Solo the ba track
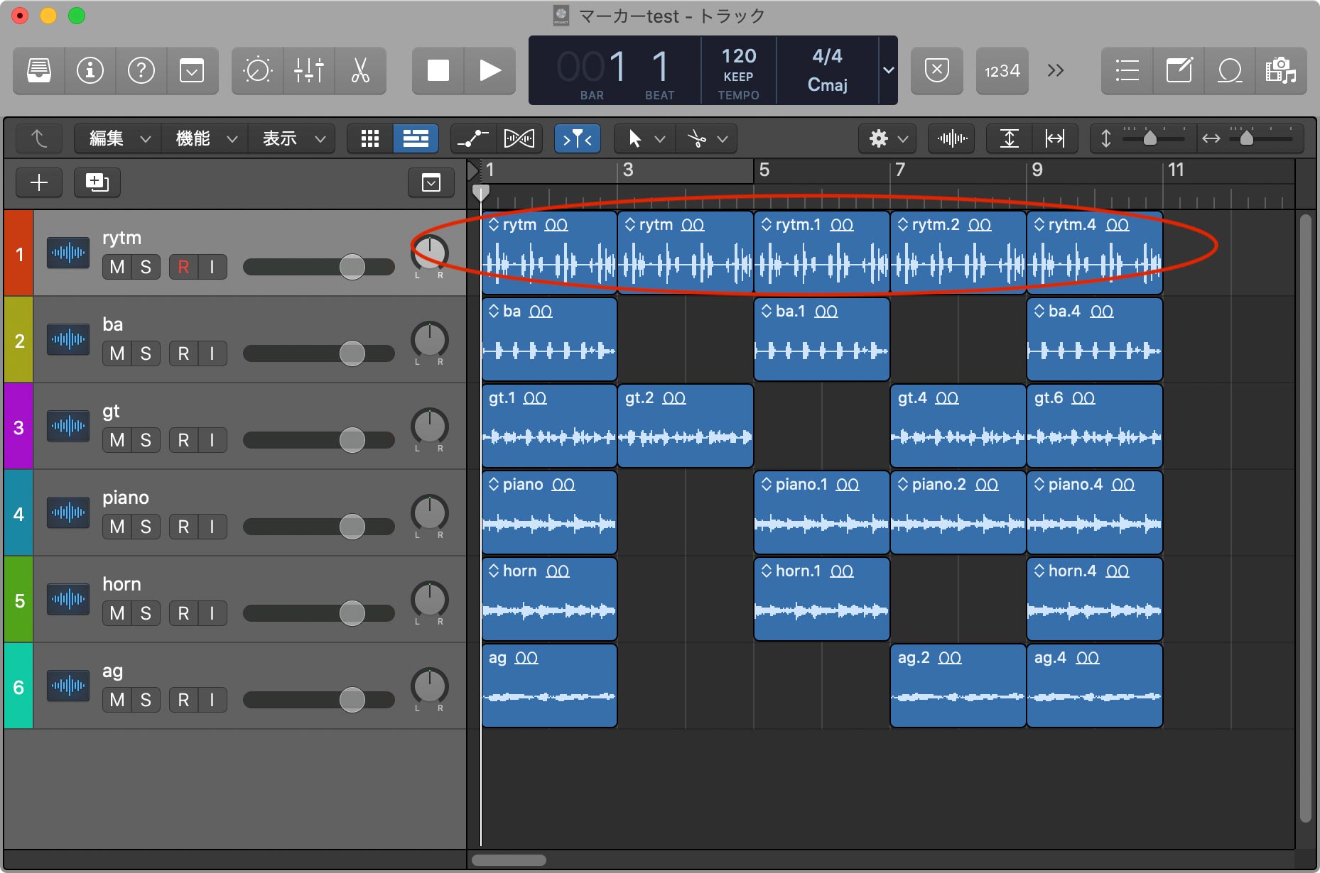 pos(146,353)
